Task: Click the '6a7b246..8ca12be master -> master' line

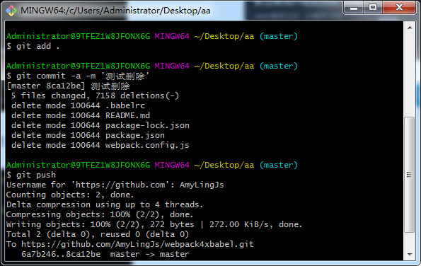Action: [x=105, y=254]
